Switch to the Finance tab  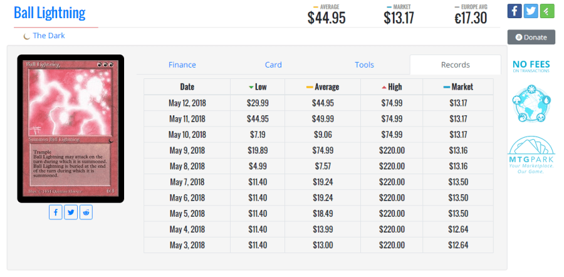[x=182, y=65]
